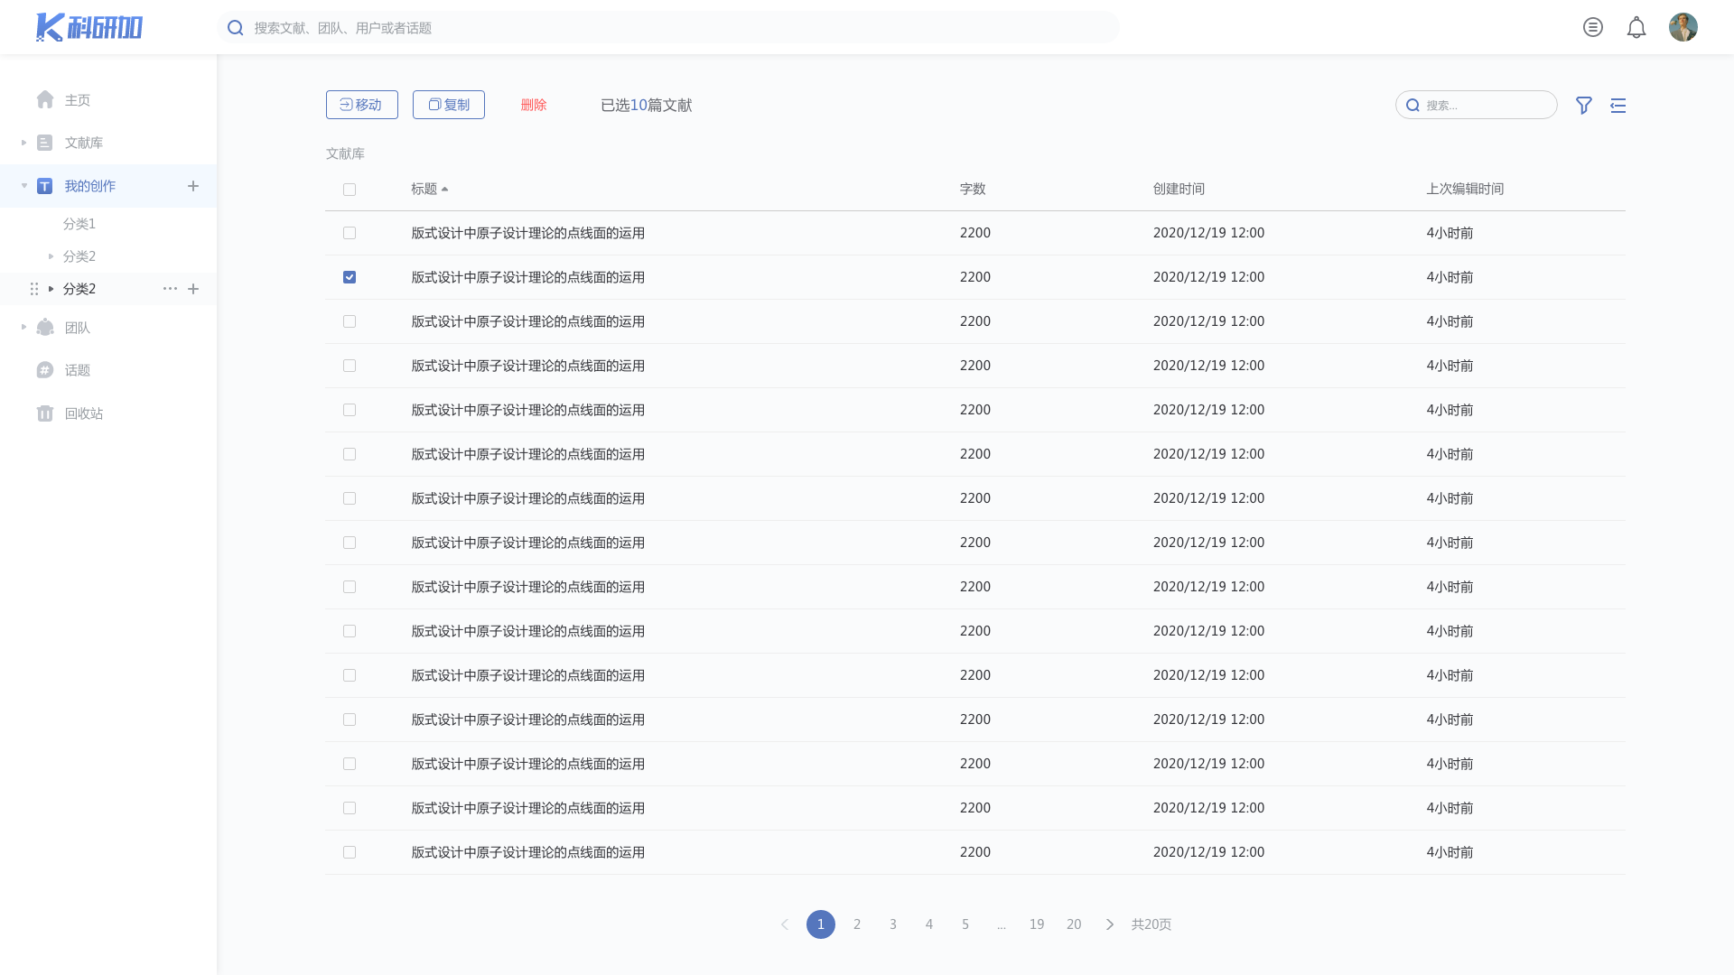
Task: Tick the checkbox of the last table row
Action: 350,852
